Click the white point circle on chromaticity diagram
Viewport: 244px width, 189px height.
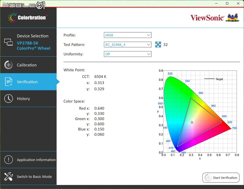[192, 122]
